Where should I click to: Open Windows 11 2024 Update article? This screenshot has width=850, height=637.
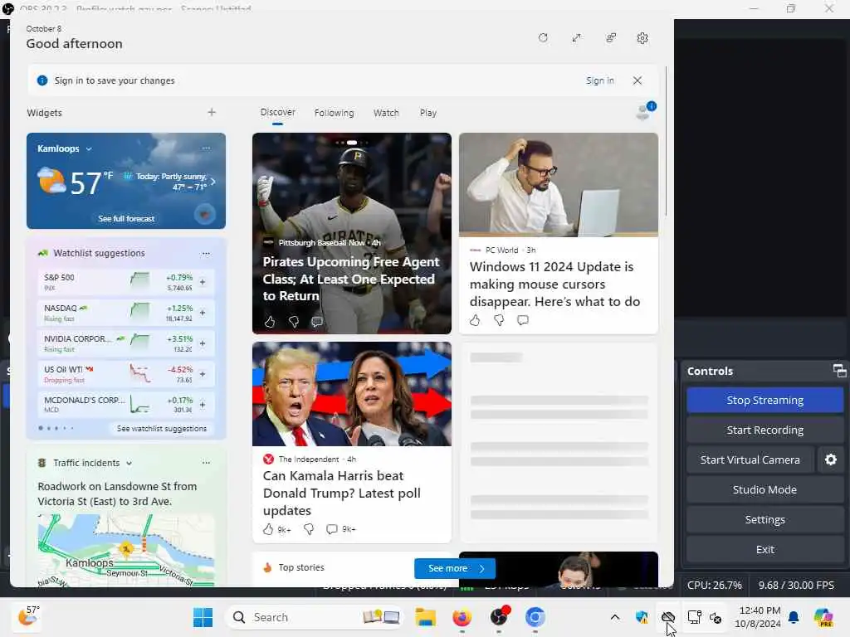click(554, 284)
